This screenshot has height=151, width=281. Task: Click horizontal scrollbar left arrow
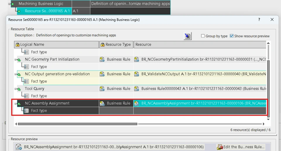[x=16, y=124]
